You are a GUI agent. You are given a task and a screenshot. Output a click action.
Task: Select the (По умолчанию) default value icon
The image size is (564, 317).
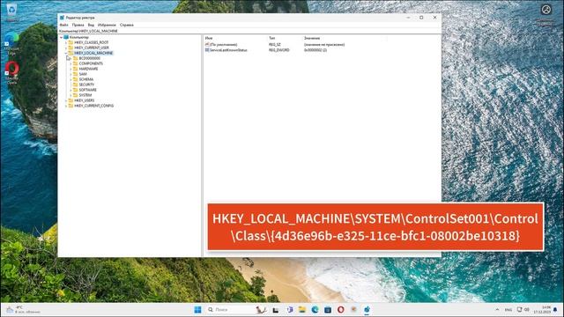pos(207,45)
